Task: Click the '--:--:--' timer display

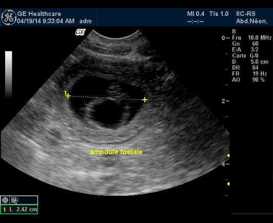Action: (x=196, y=21)
